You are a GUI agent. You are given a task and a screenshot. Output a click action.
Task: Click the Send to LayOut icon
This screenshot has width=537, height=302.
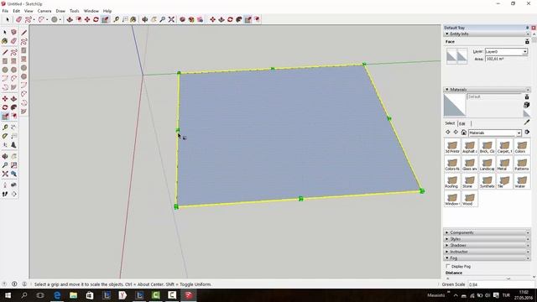[200, 19]
